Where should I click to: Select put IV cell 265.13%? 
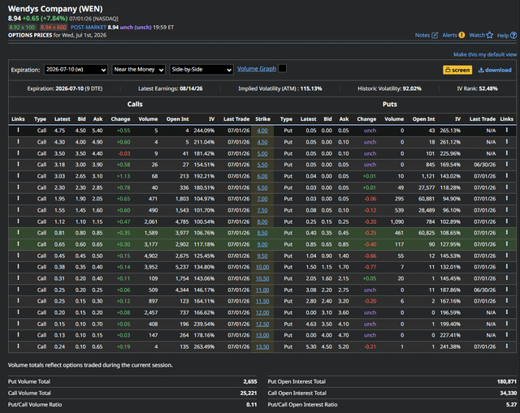[450, 131]
